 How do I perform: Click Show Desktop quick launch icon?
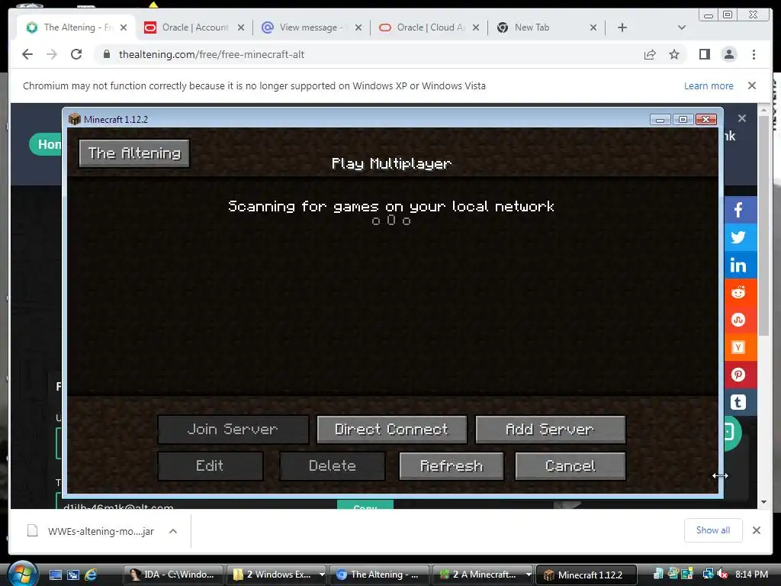(x=55, y=575)
